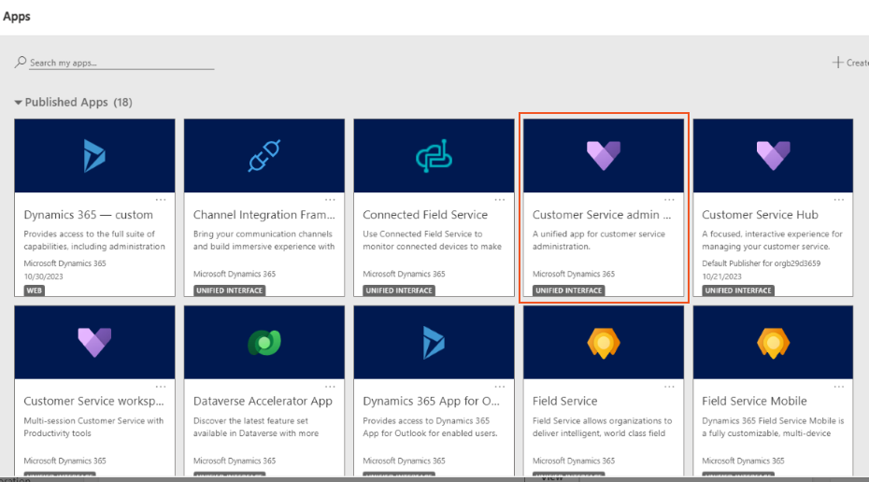869x482 pixels.
Task: Open the Field Service app title
Action: (564, 401)
